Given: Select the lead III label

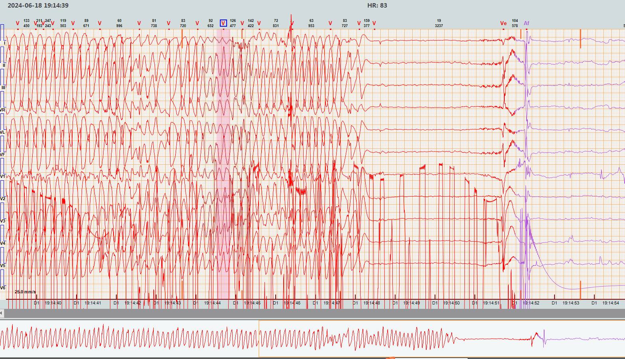Looking at the screenshot, I should tap(4, 88).
